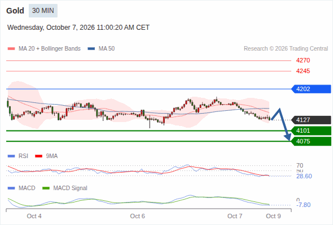Click the 4075 support level tag
Image resolution: width=333 pixels, height=225 pixels.
(x=311, y=141)
